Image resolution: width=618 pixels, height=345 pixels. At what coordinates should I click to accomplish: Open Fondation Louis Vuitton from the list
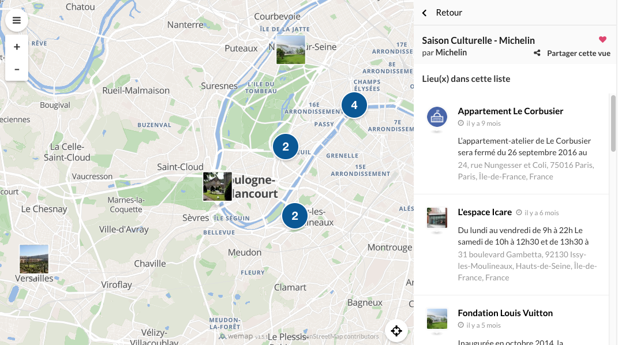click(505, 313)
